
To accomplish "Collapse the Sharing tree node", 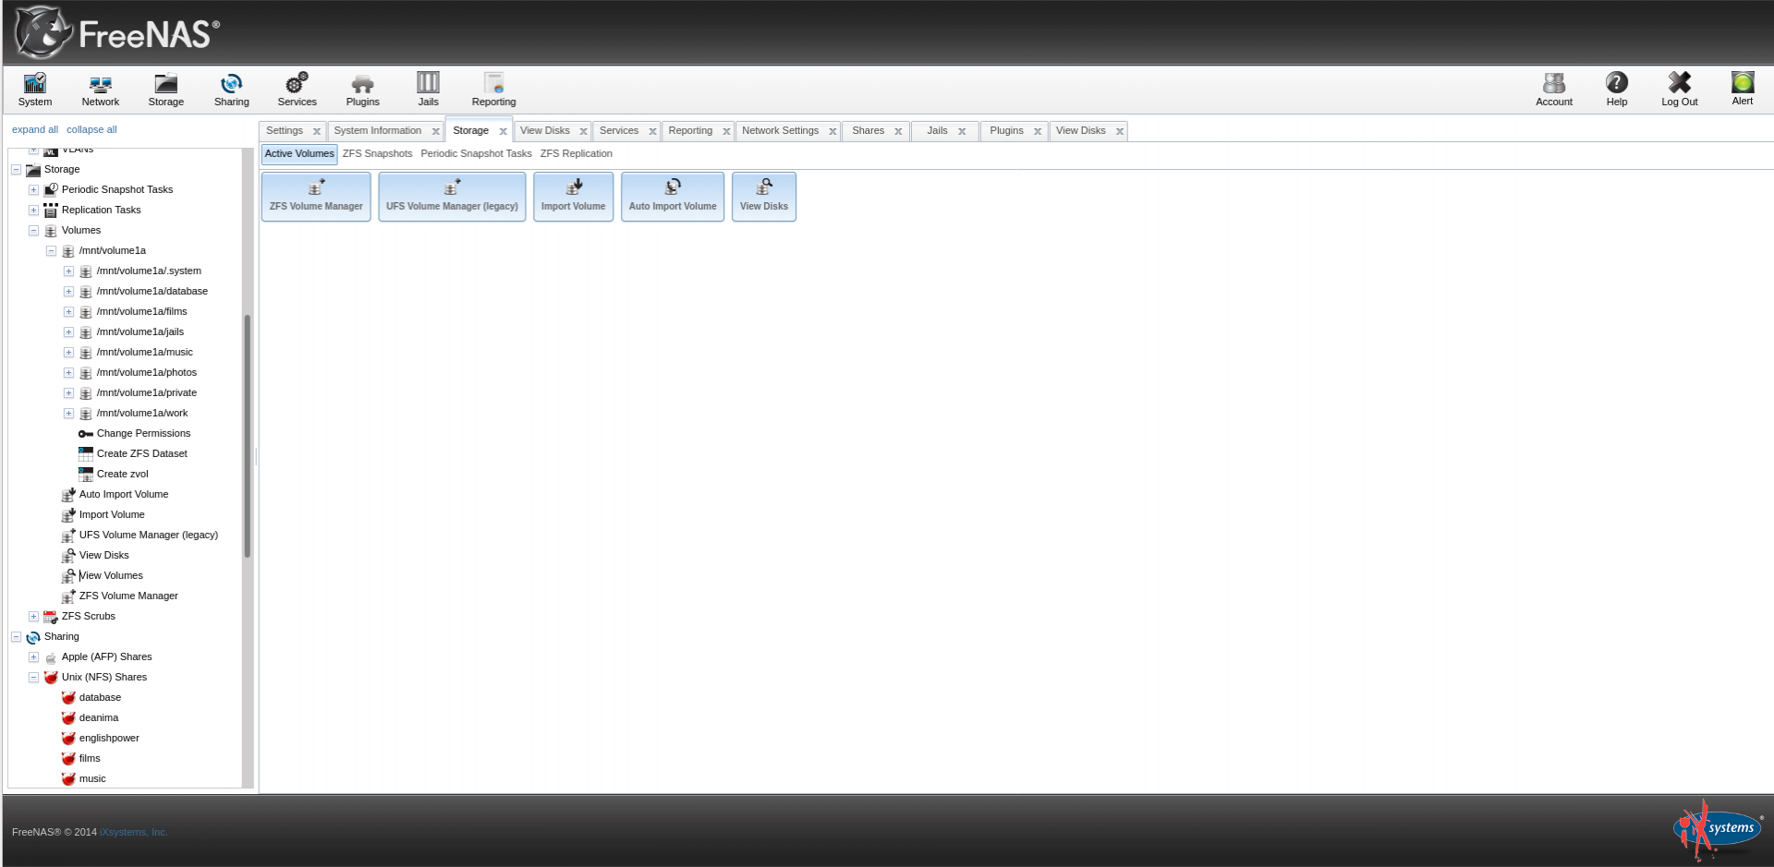I will (16, 637).
